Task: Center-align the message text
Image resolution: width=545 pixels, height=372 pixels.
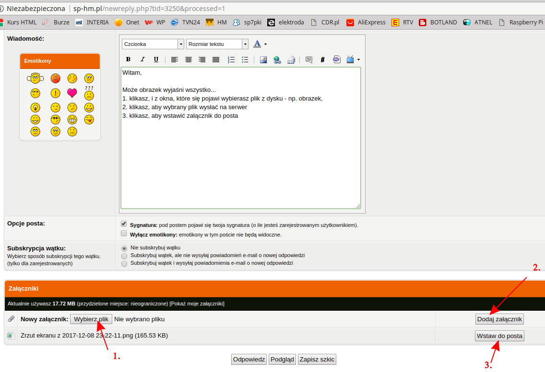Action: click(x=189, y=60)
